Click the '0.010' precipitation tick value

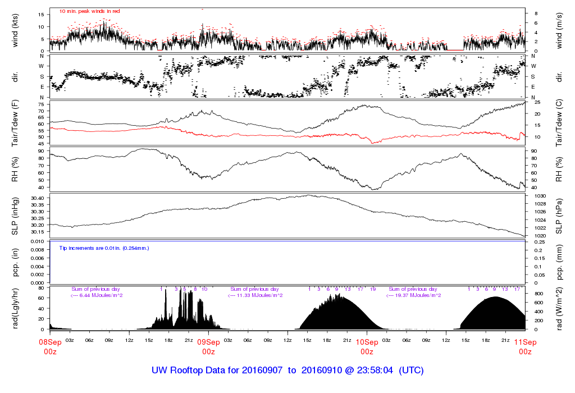point(38,241)
